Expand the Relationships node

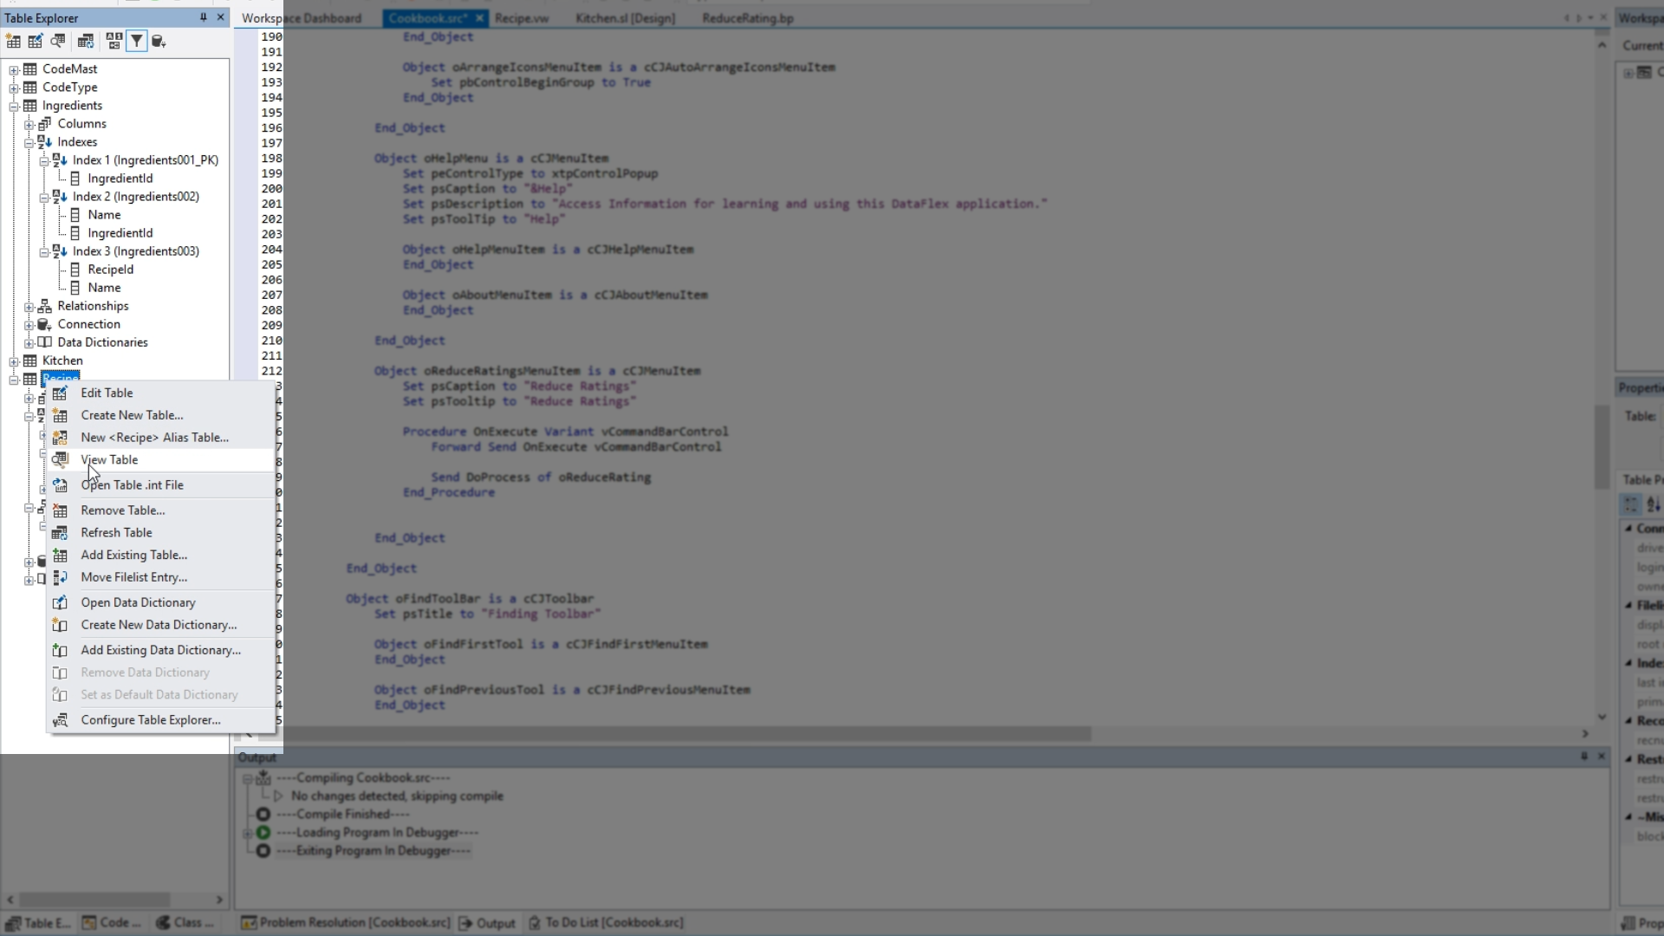29,306
